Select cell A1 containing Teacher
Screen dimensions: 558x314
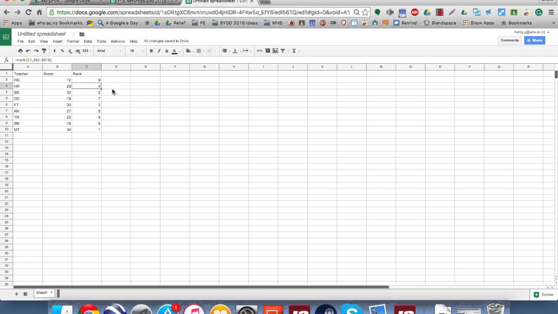pos(27,74)
